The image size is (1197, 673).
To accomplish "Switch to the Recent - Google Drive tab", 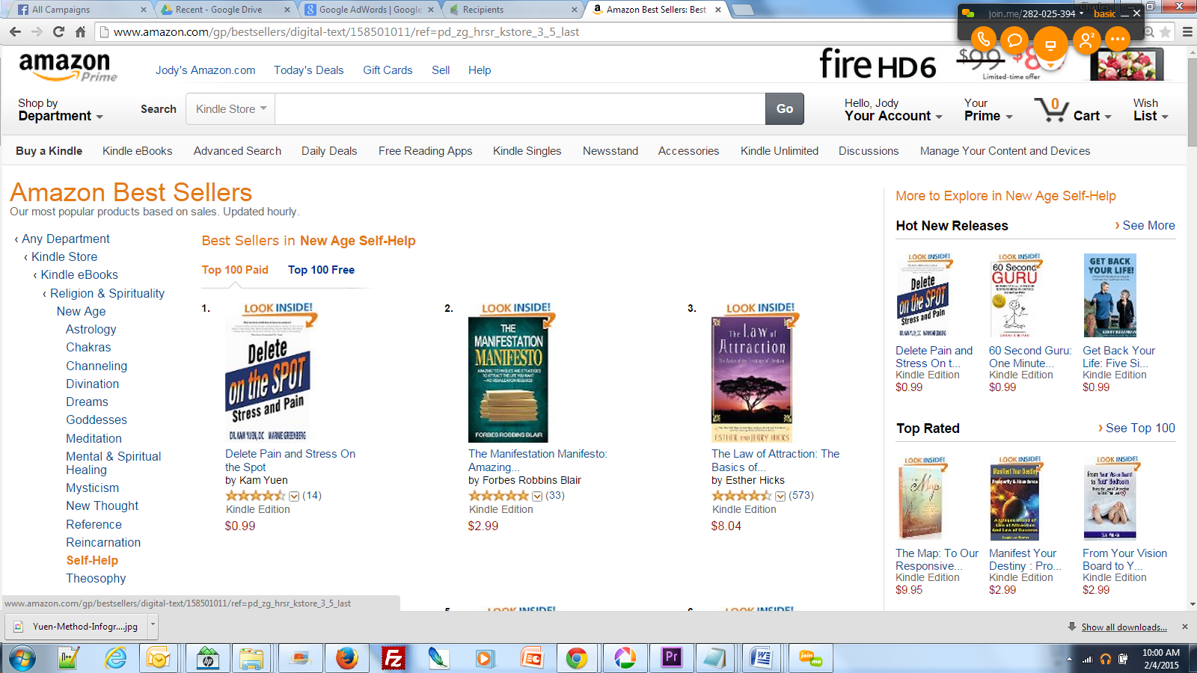I will coord(226,10).
